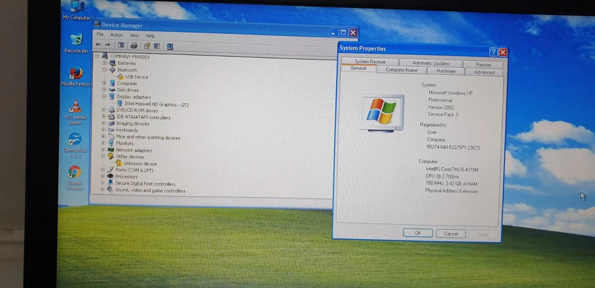
Task: Click the Keyboards category icon
Action: tap(111, 130)
